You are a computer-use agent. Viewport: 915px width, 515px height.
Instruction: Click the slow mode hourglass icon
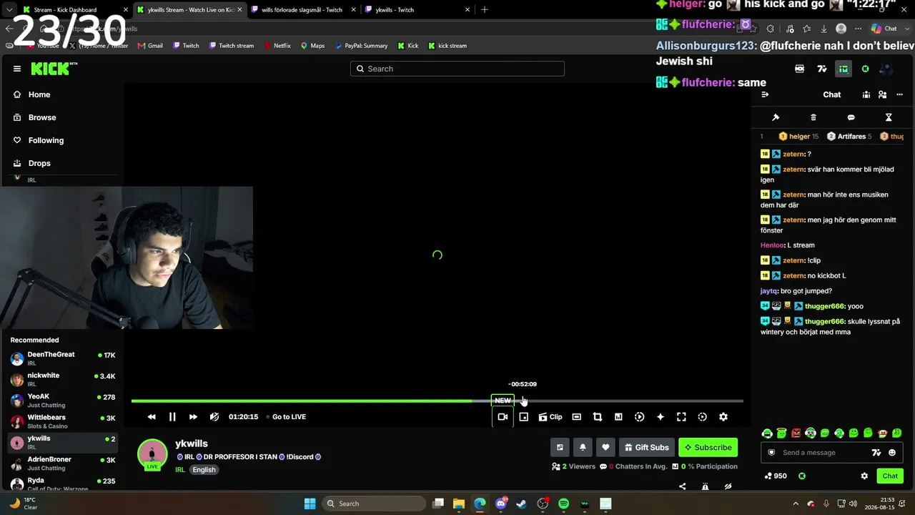(889, 117)
